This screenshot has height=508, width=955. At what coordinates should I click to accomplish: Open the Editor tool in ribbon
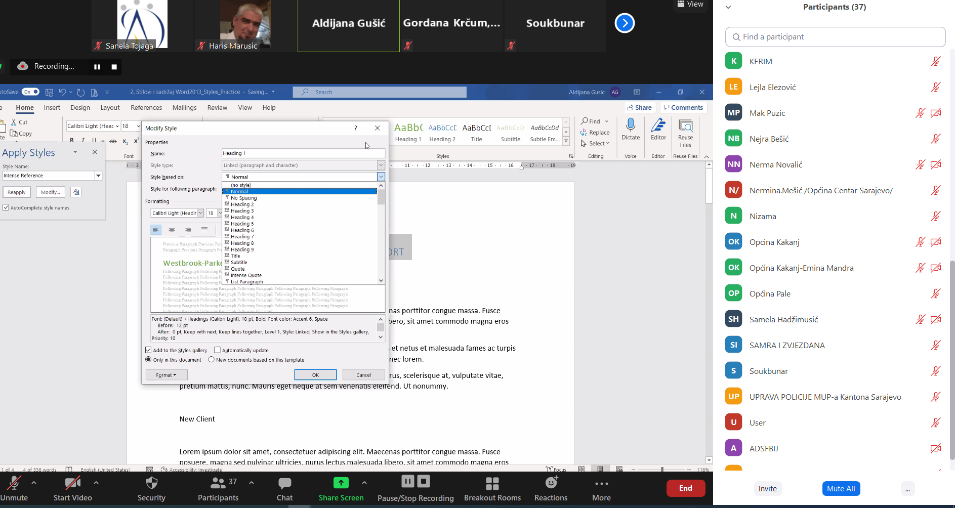pyautogui.click(x=658, y=130)
